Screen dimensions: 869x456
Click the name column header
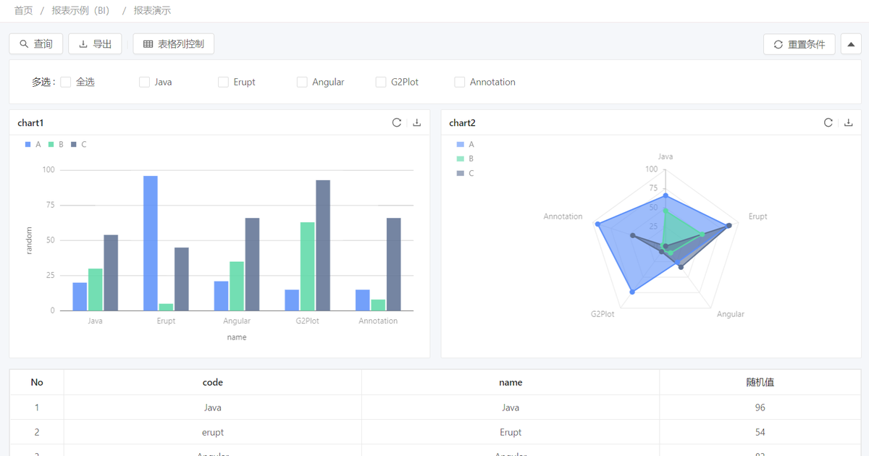pos(511,382)
